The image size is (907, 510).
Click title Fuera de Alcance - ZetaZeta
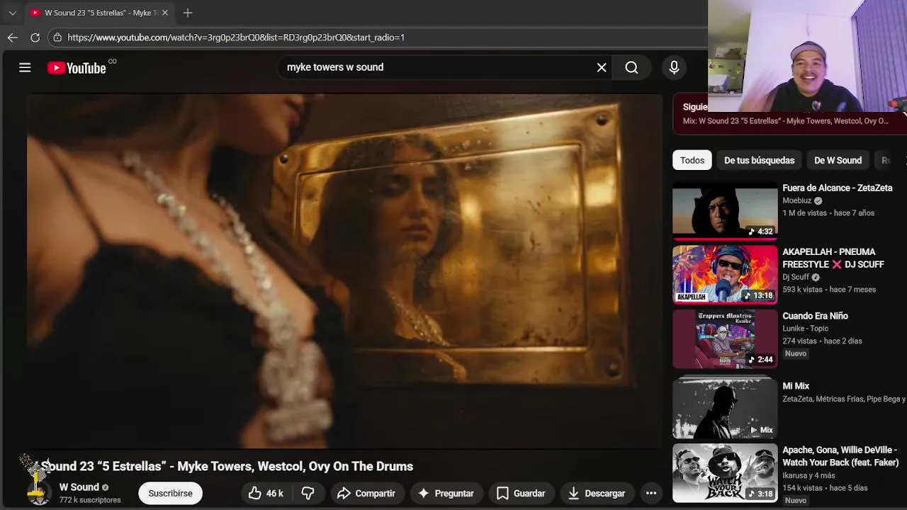(838, 188)
